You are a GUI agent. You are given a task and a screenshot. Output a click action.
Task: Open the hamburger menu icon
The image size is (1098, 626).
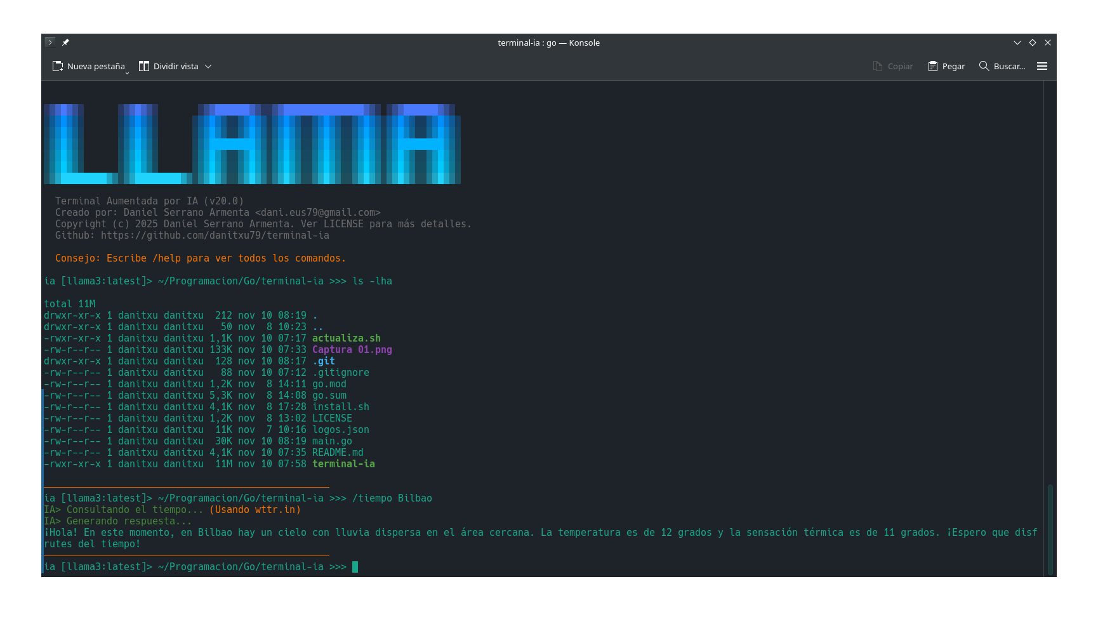[1042, 66]
